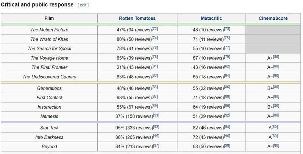The width and height of the screenshot is (303, 154).
Task: Follow citation [82] beside 43 (16 reviews)
Action: (x=227, y=66)
